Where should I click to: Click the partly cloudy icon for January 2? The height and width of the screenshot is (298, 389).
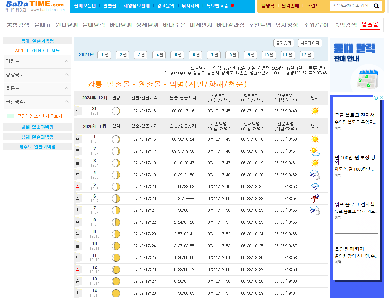[315, 151]
